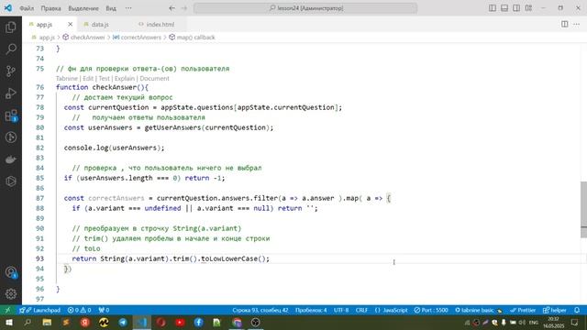Viewport: 587px width, 330px height.
Task: Click Port : 5500 Live Server indicator
Action: point(431,310)
